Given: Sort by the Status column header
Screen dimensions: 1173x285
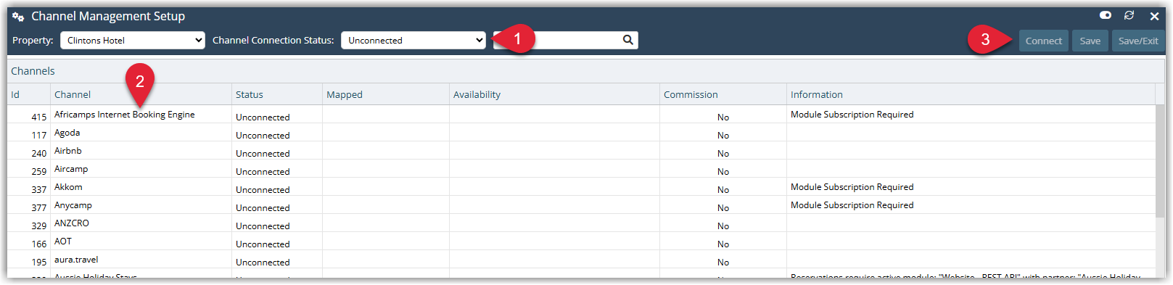Looking at the screenshot, I should click(x=277, y=94).
